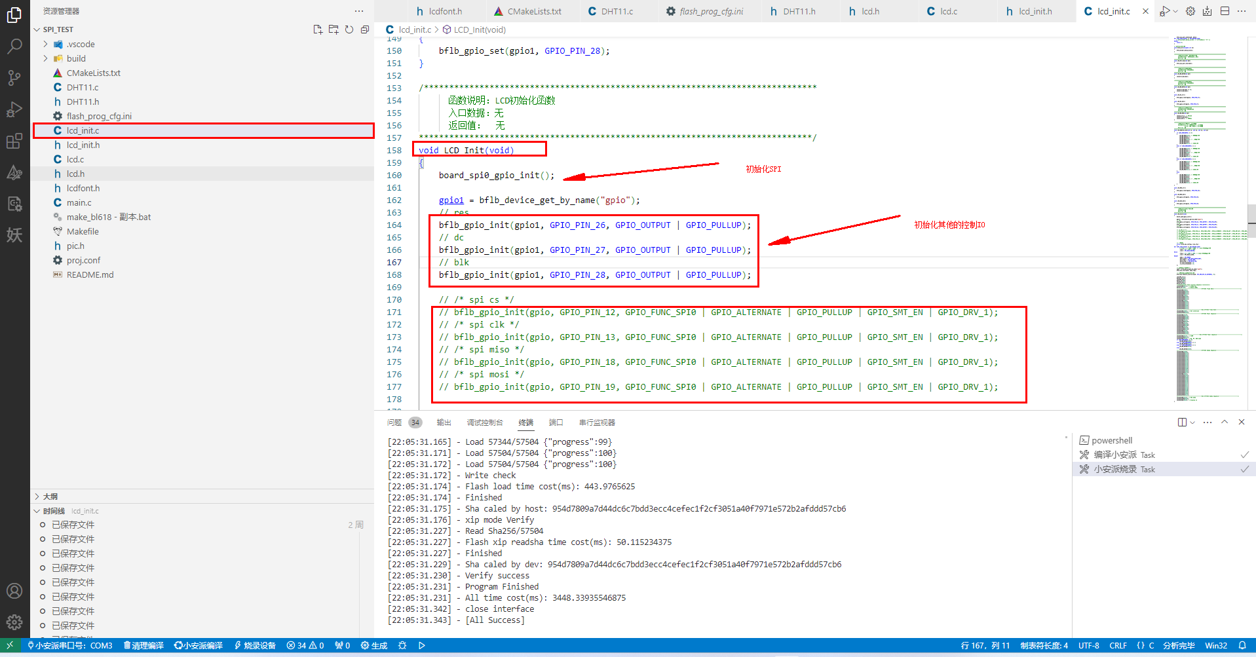The width and height of the screenshot is (1256, 657).
Task: Click the remote window status bar icon
Action: (10, 645)
